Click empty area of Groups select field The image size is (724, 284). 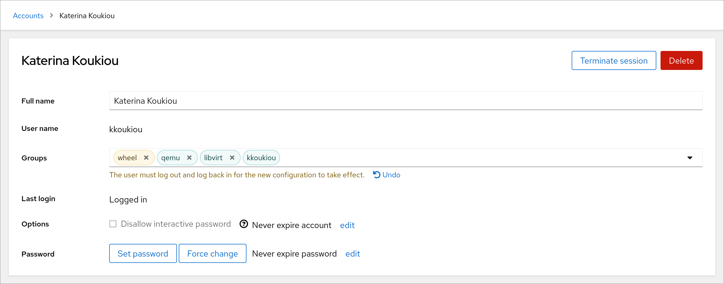pyautogui.click(x=478, y=158)
